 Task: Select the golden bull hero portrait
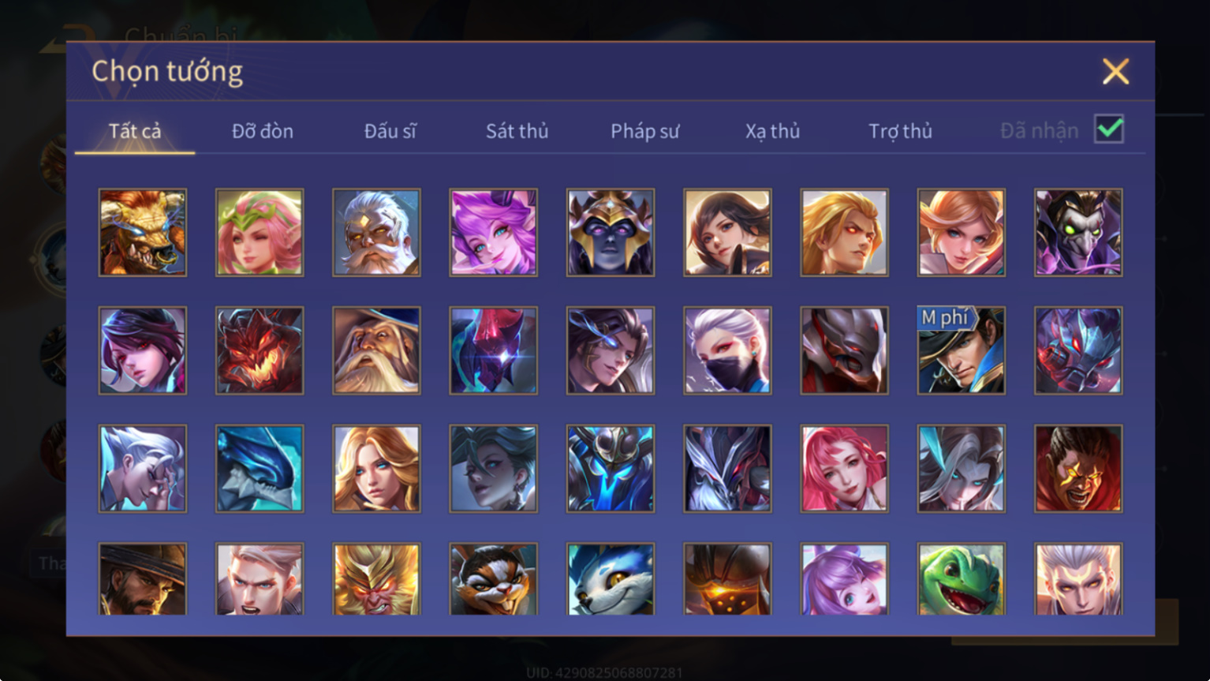143,232
